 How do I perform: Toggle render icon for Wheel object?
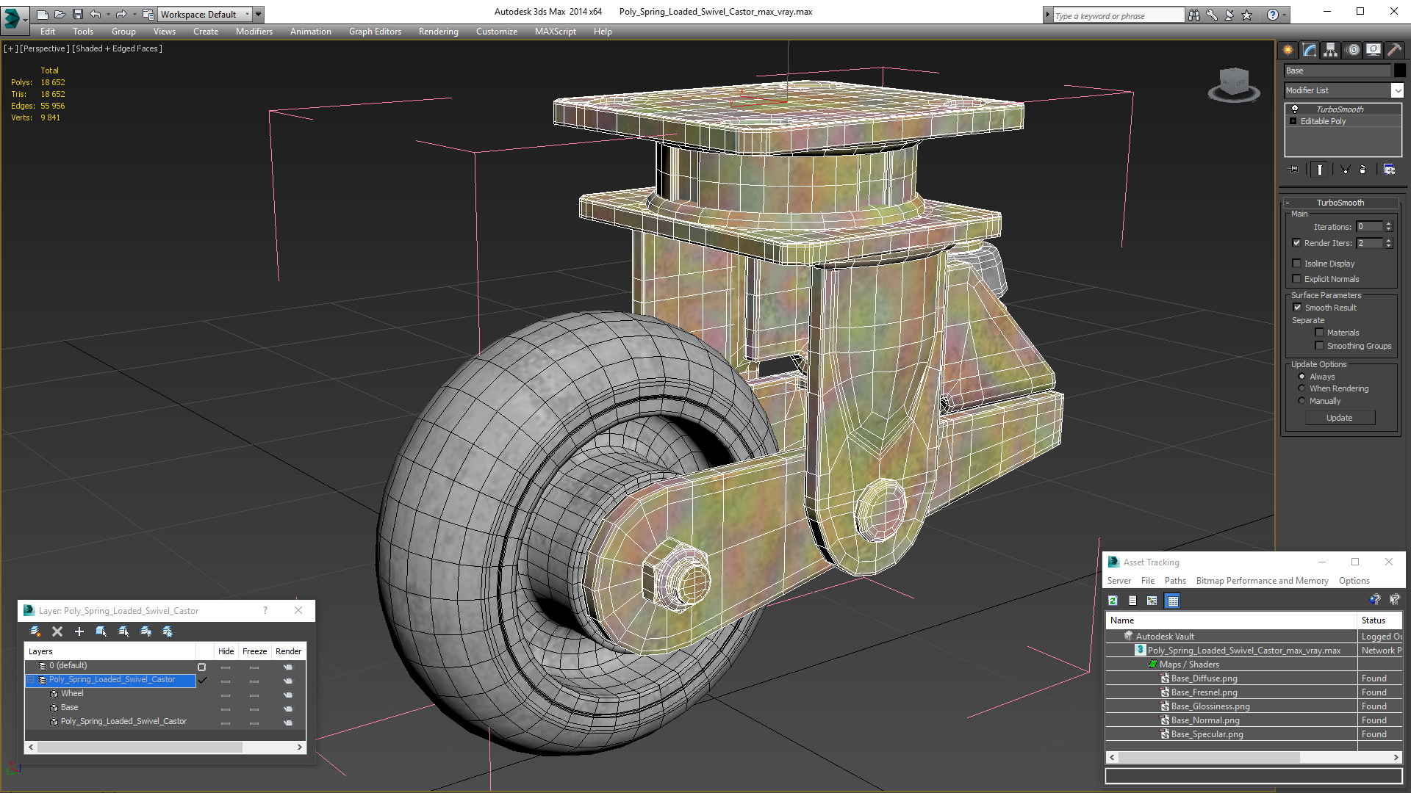point(288,695)
